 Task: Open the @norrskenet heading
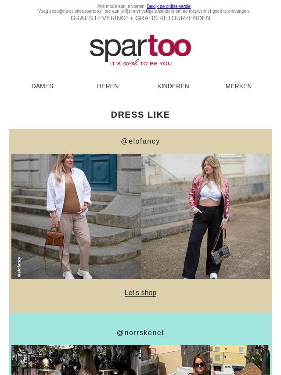tap(140, 333)
